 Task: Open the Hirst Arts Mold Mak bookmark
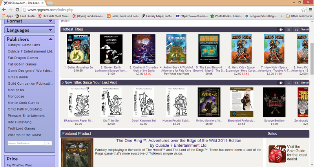[x=54, y=16]
